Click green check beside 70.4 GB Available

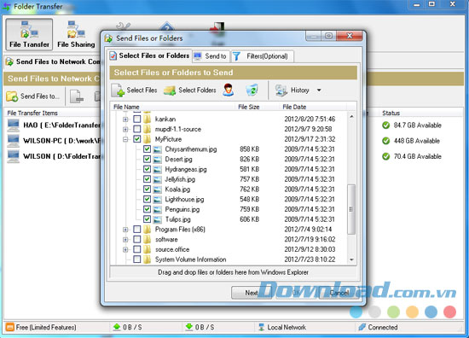tap(385, 156)
